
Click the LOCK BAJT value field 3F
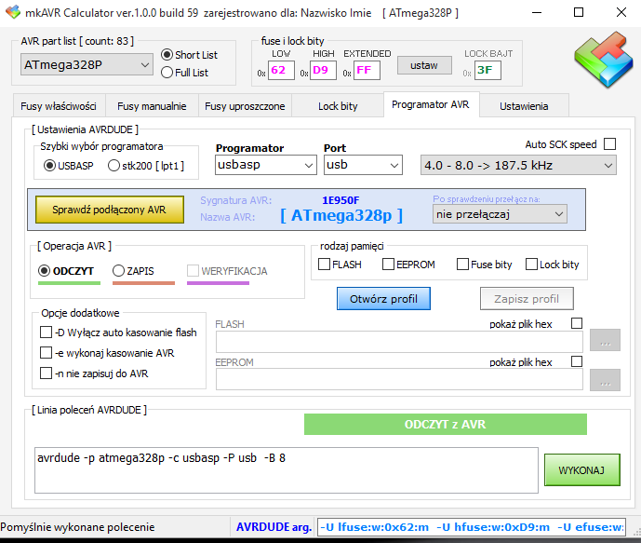coord(487,70)
